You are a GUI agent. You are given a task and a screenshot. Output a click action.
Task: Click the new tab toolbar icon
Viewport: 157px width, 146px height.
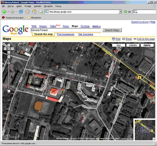pyautogui.click(x=41, y=12)
